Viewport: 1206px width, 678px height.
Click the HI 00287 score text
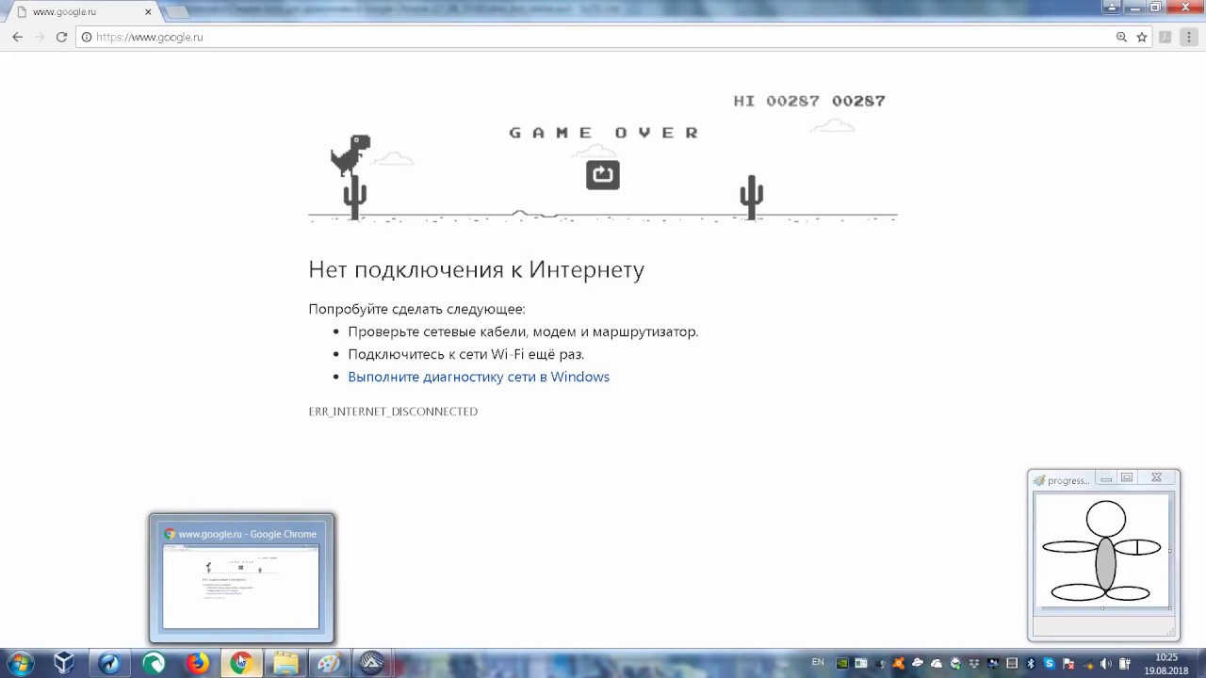coord(776,101)
